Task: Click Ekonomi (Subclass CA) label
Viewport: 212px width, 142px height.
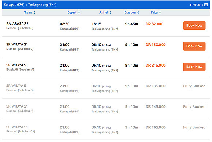Action: [x=20, y=132]
